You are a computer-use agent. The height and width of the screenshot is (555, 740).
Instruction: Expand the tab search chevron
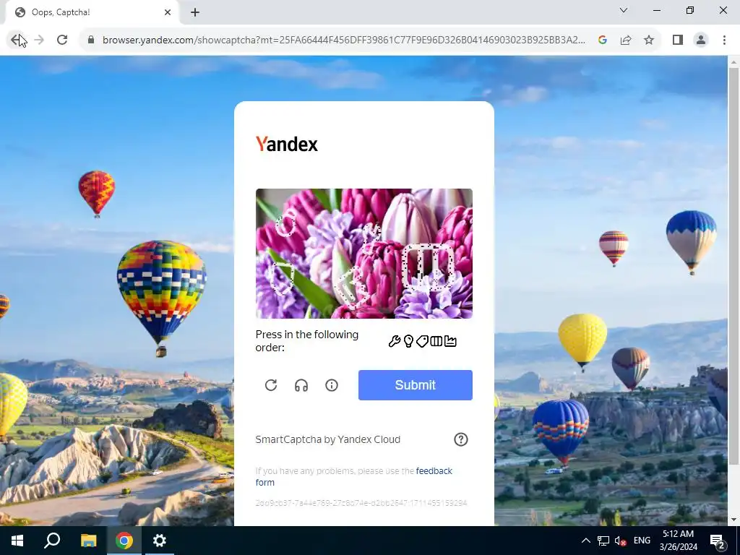click(624, 10)
